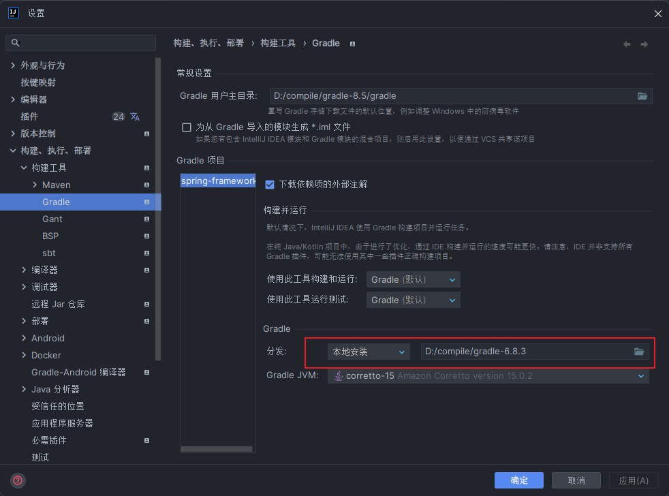Click project icon on Maven row
The image size is (669, 496).
(146, 185)
